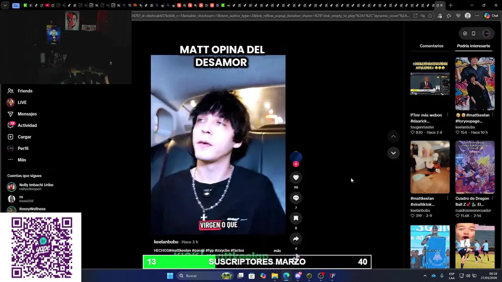Show hidden system tray icons

[425, 276]
